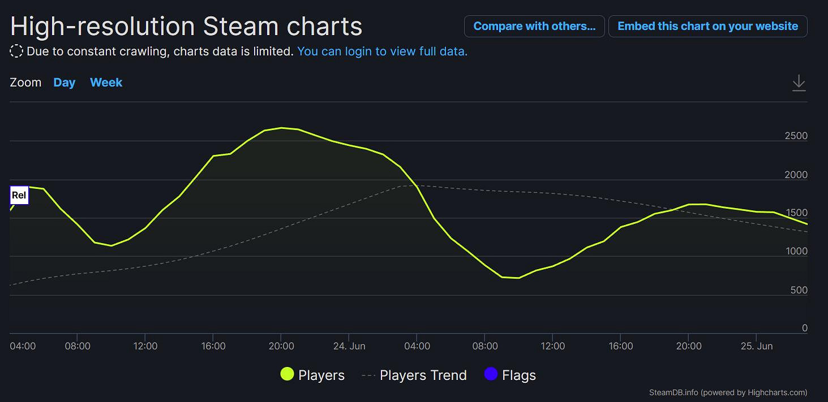Click the Rel release flag marker
The height and width of the screenshot is (402, 828).
click(x=19, y=196)
